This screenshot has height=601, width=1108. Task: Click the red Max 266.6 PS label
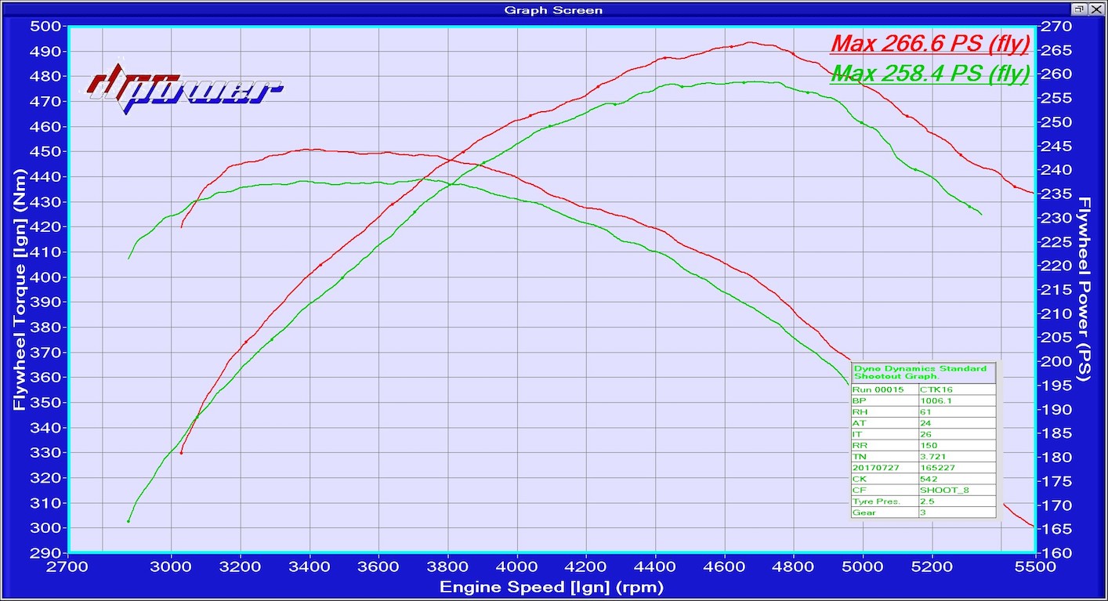coord(929,44)
